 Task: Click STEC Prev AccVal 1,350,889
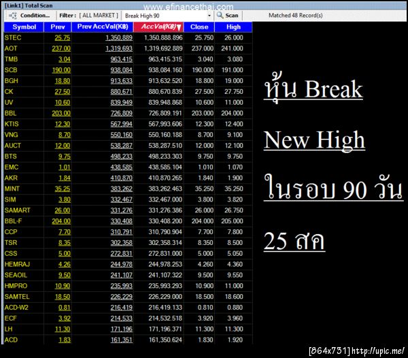click(119, 37)
